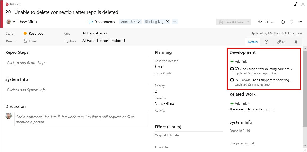Click Updated by Matthew Mitrik just now
Screen dimensions: 307x152
pos(276,33)
